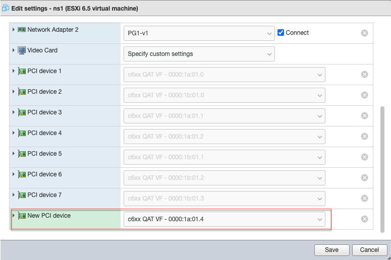391x260 pixels.
Task: Remove PCI device 6 with its X icon
Action: (364, 177)
